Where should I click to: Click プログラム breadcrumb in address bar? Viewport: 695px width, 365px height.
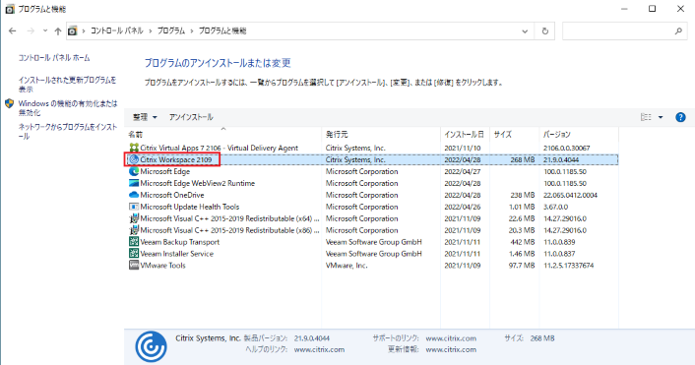[171, 31]
